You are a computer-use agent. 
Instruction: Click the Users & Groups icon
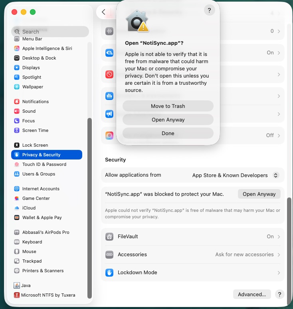pos(17,174)
